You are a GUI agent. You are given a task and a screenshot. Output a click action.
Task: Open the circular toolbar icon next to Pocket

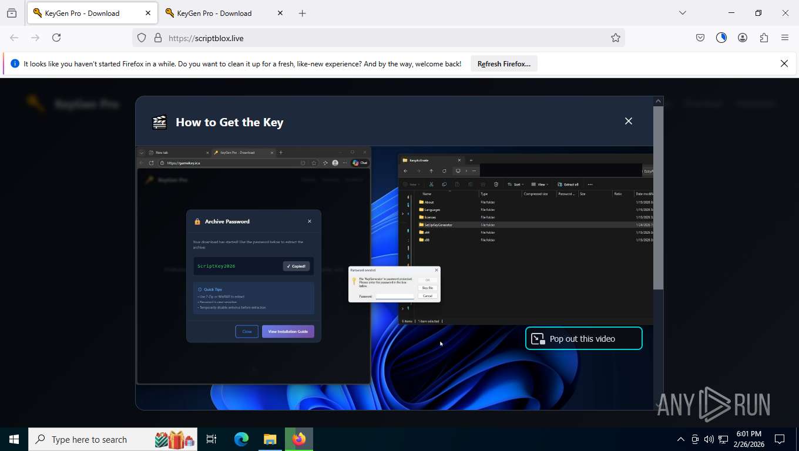[x=721, y=38]
